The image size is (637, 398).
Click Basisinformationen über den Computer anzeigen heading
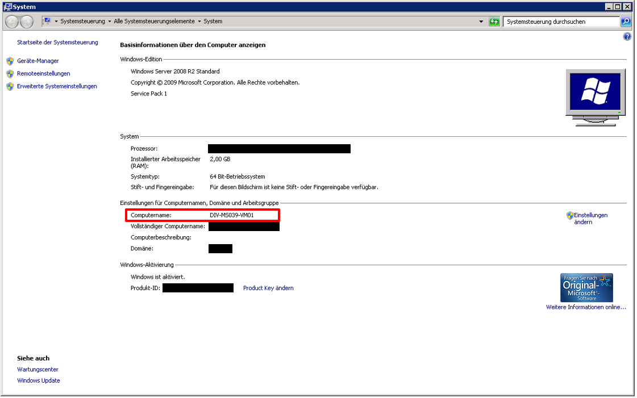(193, 45)
